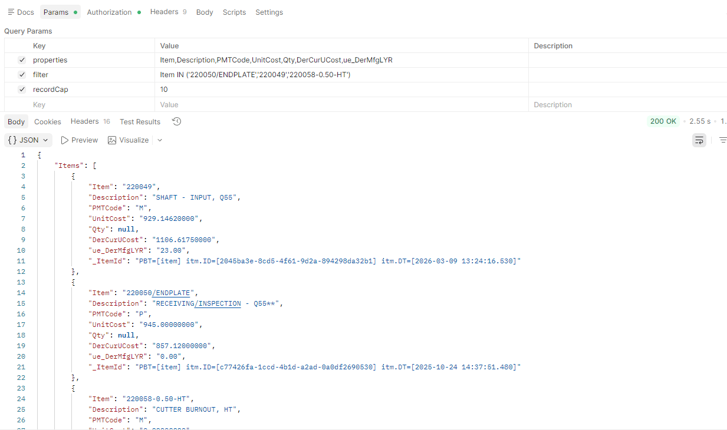Click the "220058-0.50-HT" item value
727x430 pixels.
point(157,399)
